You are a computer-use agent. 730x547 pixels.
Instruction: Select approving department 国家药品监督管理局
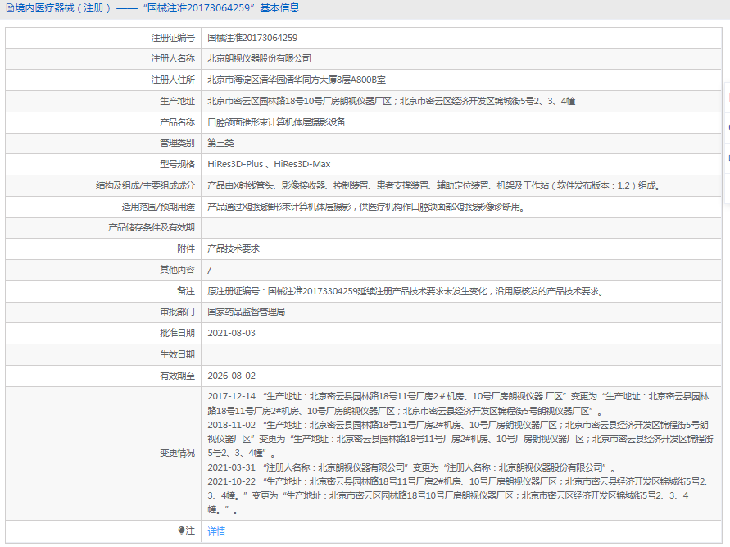(x=246, y=312)
